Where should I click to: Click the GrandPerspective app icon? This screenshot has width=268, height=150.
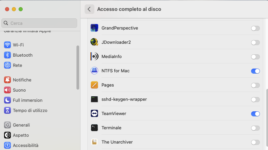click(x=94, y=28)
